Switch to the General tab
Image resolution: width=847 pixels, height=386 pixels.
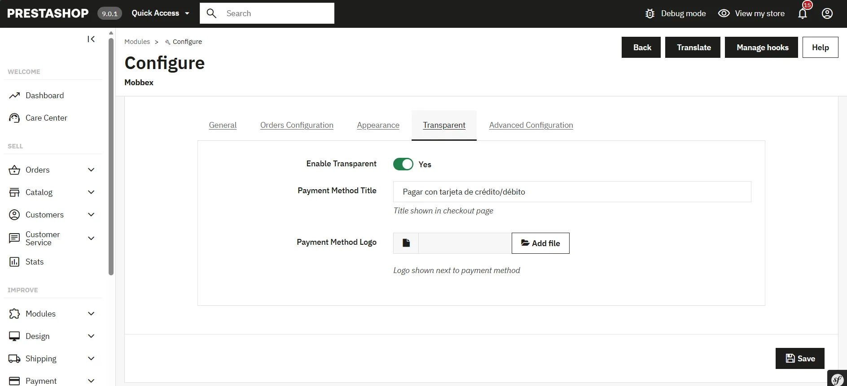coord(223,125)
